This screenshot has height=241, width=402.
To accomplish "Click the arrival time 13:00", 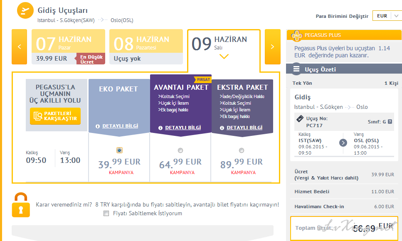I will [x=70, y=160].
